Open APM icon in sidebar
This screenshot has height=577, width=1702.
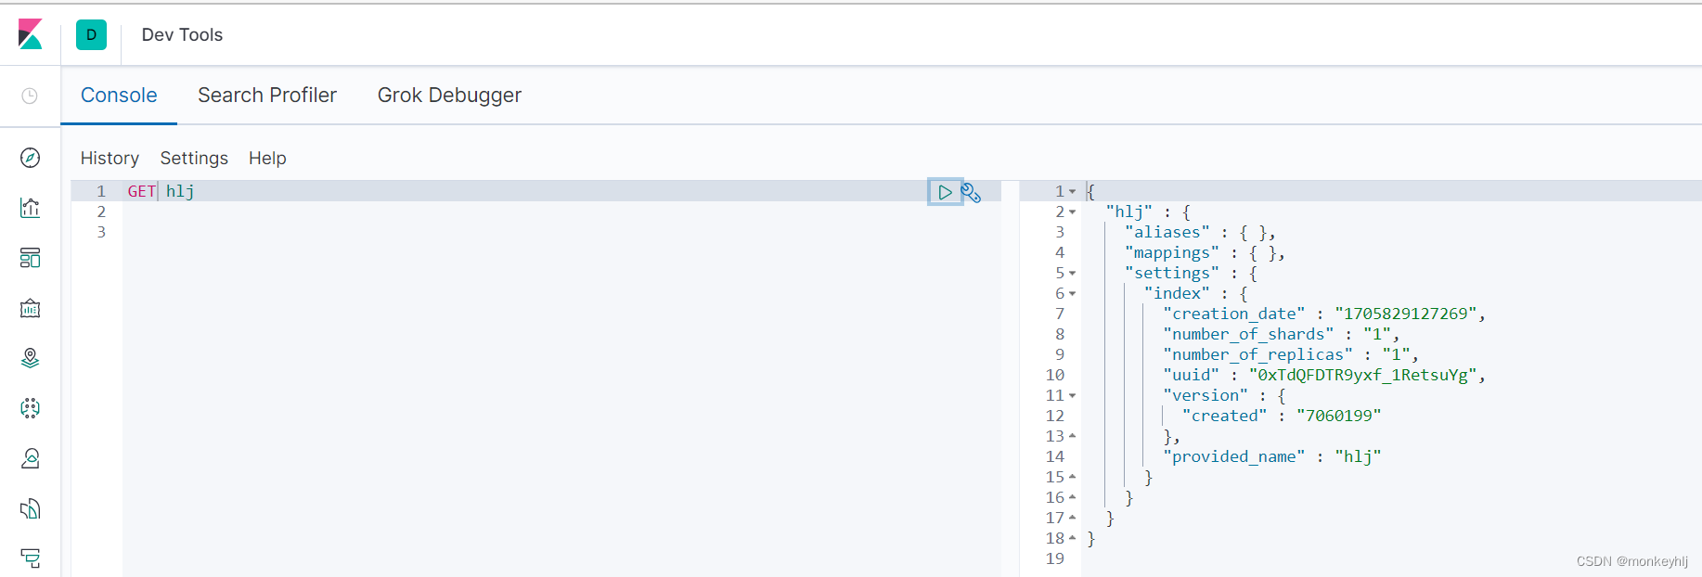[x=30, y=558]
